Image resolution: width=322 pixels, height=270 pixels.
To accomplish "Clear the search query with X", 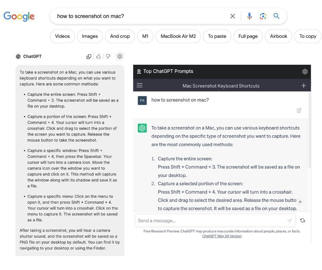I will (233, 16).
